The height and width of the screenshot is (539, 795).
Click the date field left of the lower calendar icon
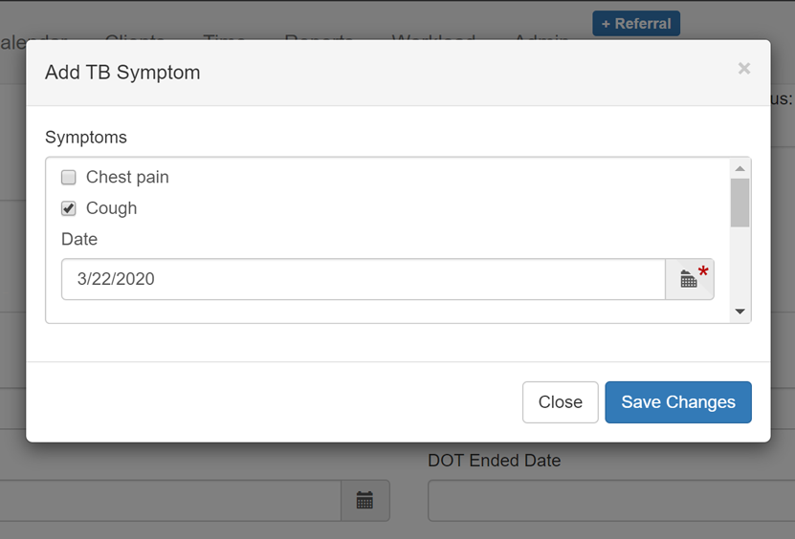point(170,501)
